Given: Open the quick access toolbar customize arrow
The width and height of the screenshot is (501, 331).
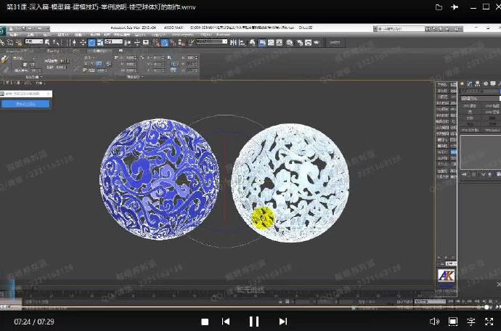Looking at the screenshot, I should point(48,28).
